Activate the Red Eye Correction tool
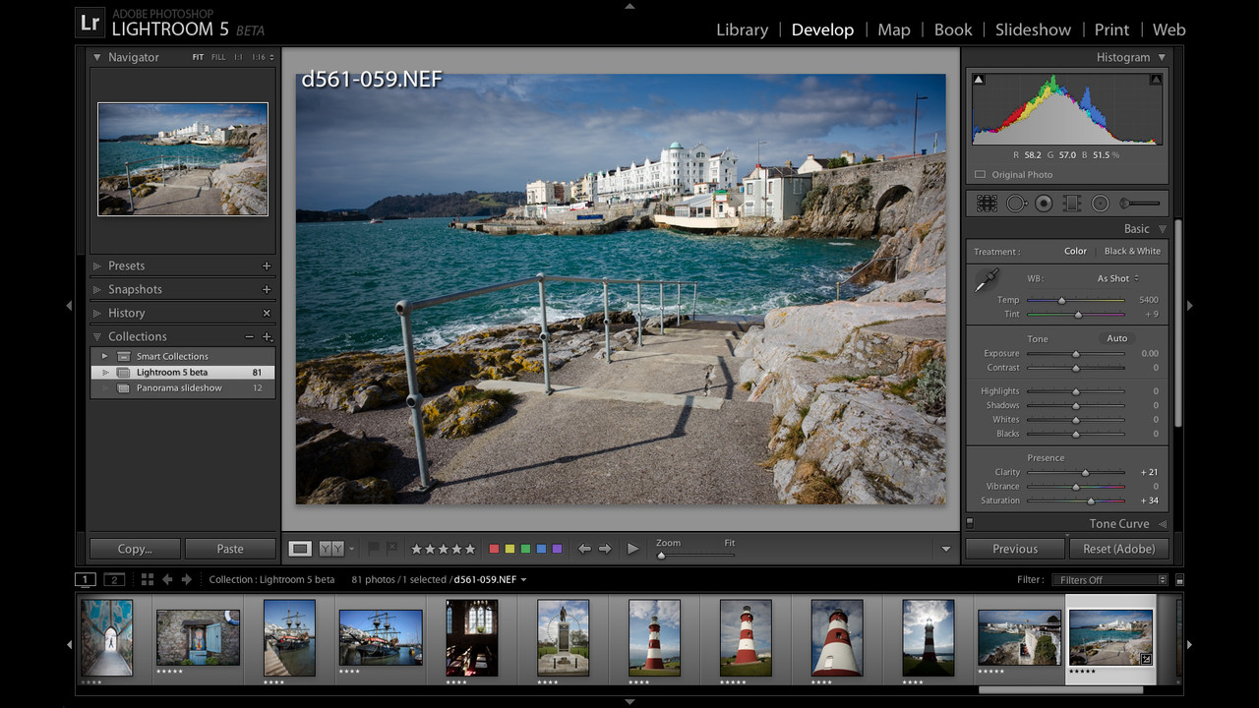The image size is (1259, 708). [1044, 204]
